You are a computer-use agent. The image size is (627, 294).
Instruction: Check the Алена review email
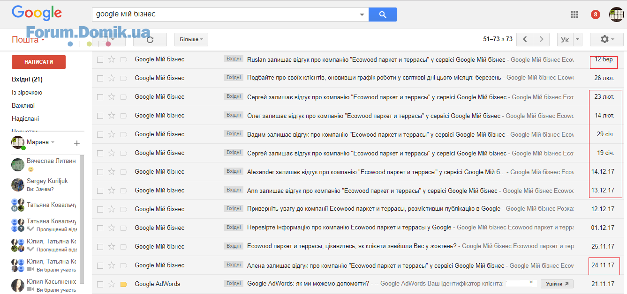[x=100, y=265]
